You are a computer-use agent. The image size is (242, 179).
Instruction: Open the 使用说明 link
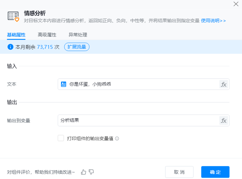(x=213, y=21)
